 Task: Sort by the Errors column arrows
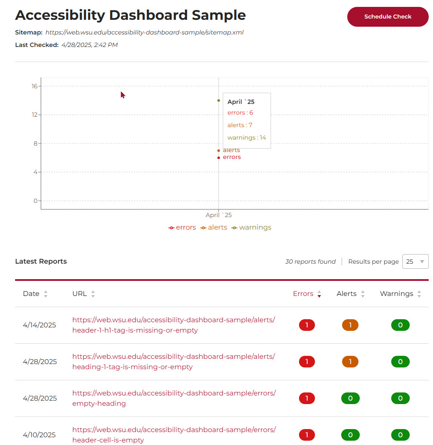[x=319, y=294]
